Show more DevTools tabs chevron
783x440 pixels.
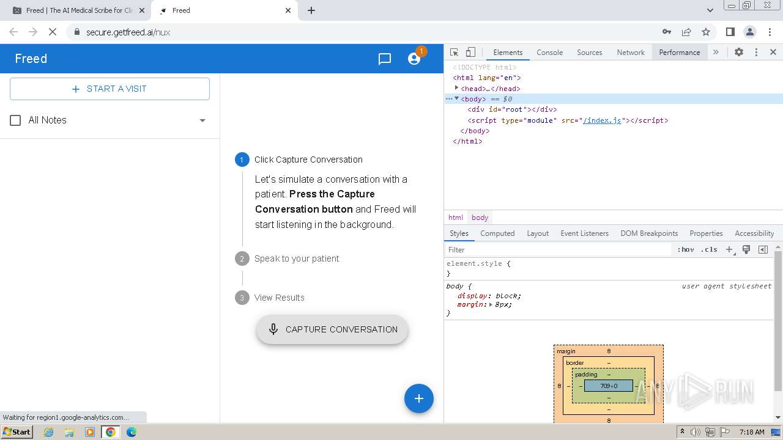pyautogui.click(x=716, y=53)
